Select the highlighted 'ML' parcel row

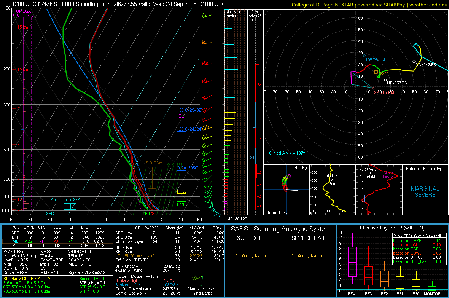pos(57,241)
